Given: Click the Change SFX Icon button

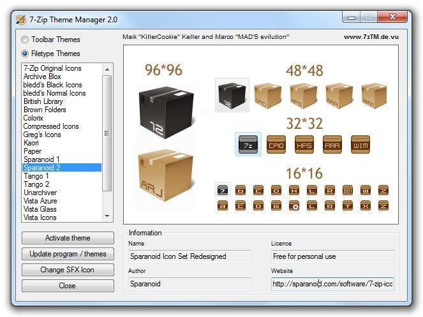Looking at the screenshot, I should [68, 270].
